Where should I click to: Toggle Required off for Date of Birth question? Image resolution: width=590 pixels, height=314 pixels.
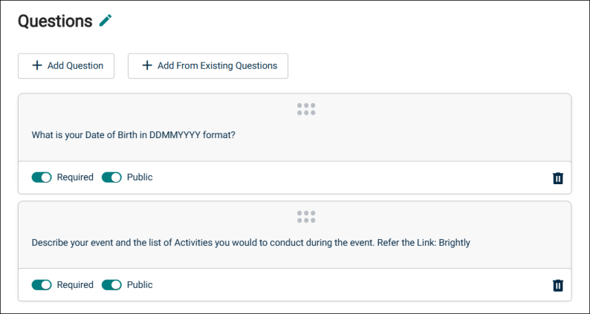pos(42,177)
